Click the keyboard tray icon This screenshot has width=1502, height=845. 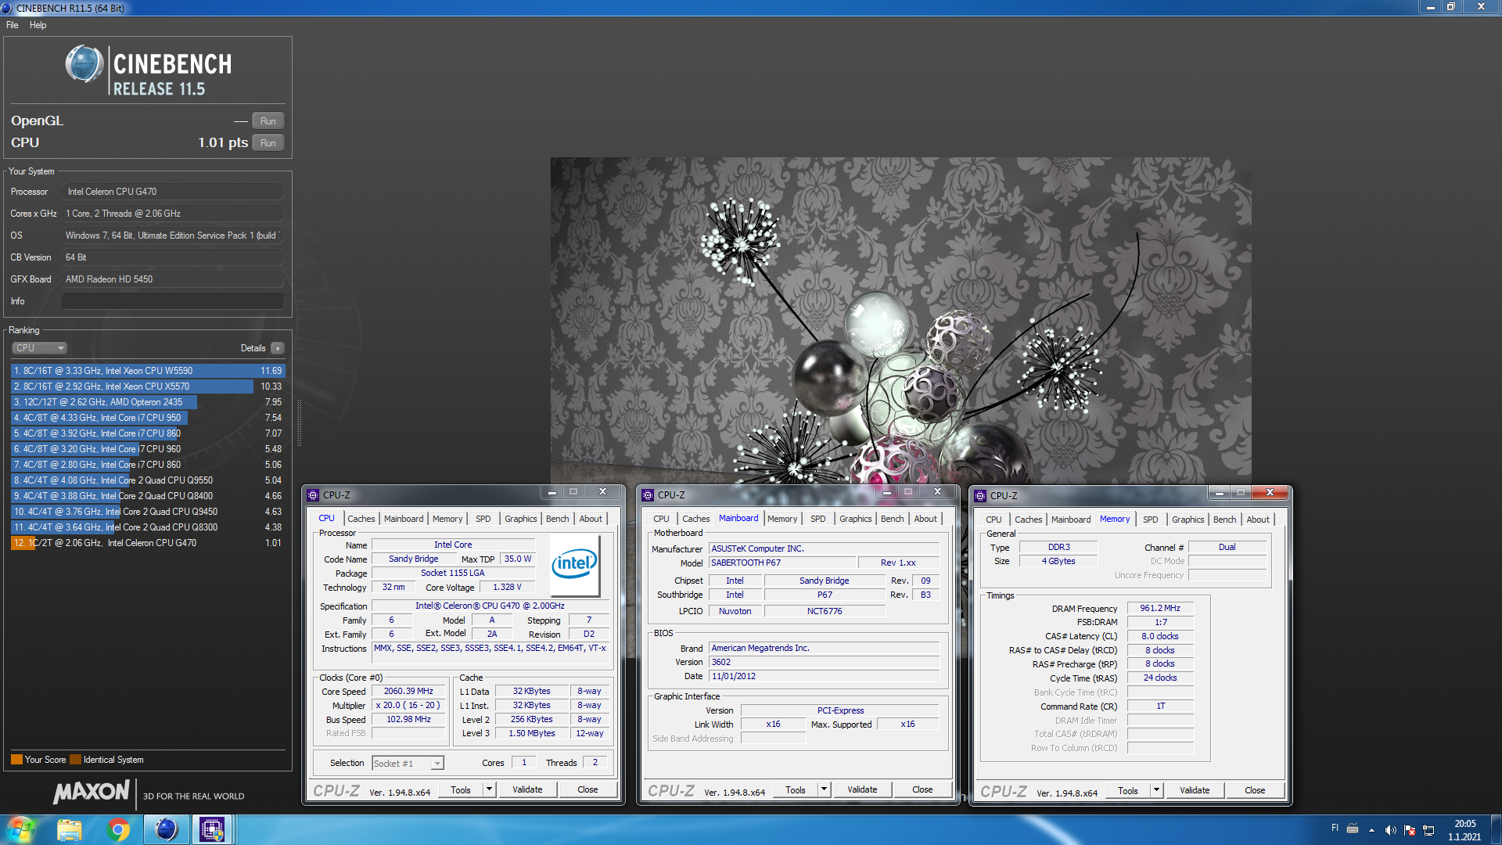coord(1353,829)
